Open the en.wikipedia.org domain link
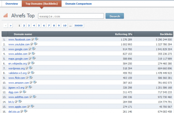The width and height of the screenshot is (174, 113). click(x=17, y=64)
